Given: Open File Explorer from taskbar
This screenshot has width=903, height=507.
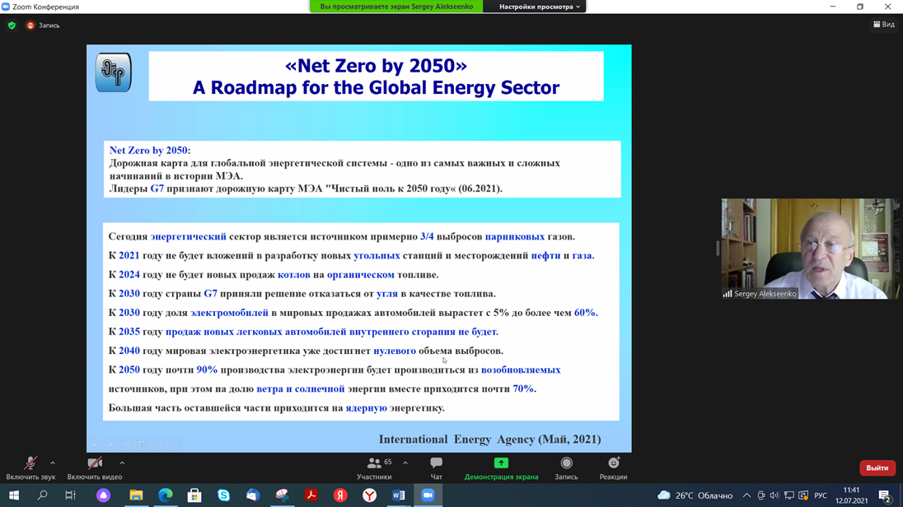Looking at the screenshot, I should pyautogui.click(x=136, y=495).
